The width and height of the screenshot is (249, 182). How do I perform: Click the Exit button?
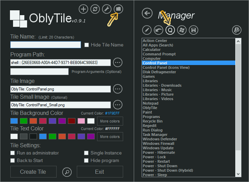[100, 172]
